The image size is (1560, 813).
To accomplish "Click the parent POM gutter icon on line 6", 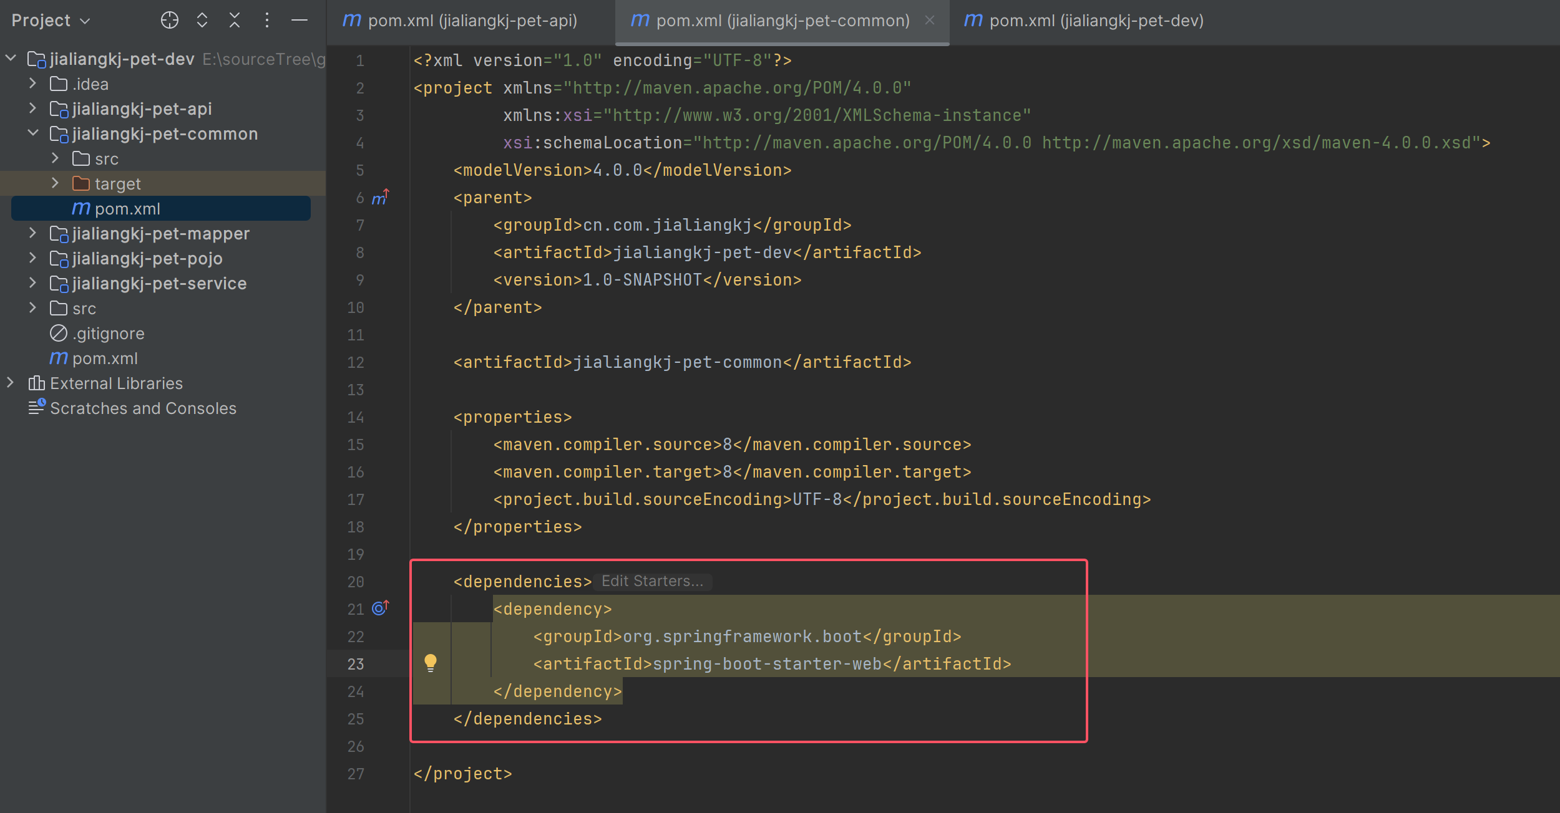I will pyautogui.click(x=380, y=198).
